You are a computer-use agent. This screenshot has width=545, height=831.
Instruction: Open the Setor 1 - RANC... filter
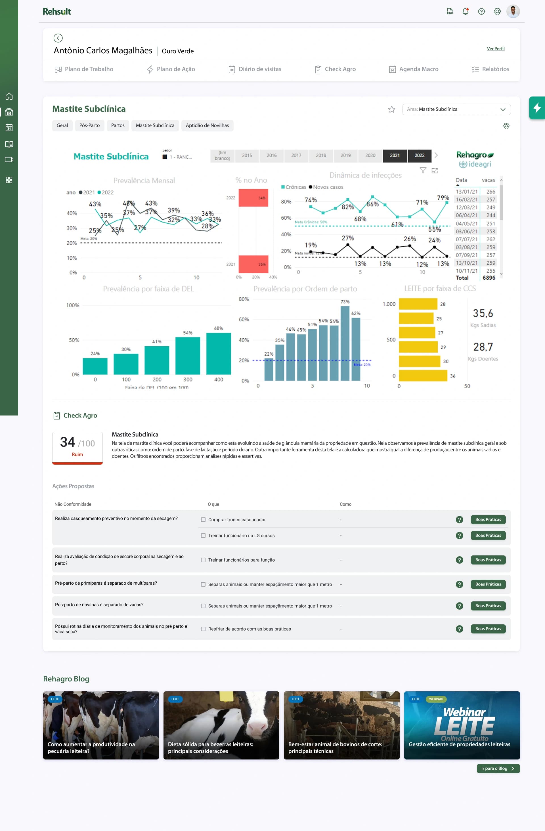[177, 157]
